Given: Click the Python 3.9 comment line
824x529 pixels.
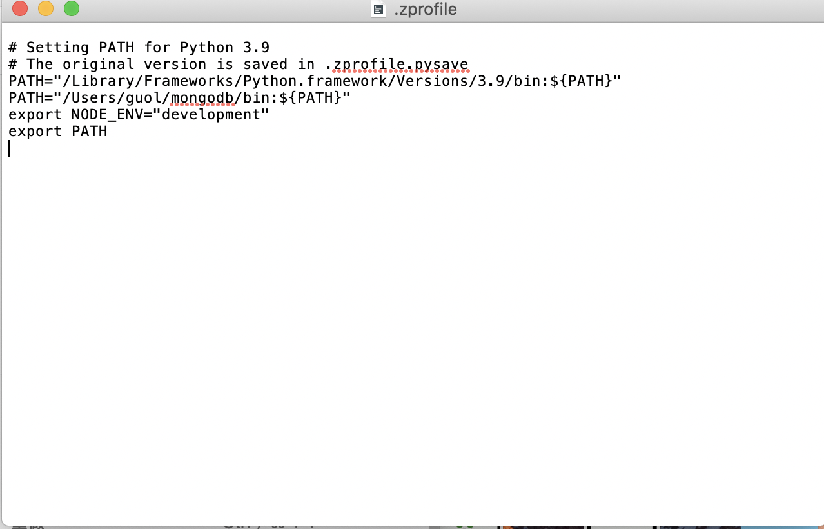Looking at the screenshot, I should click(139, 47).
